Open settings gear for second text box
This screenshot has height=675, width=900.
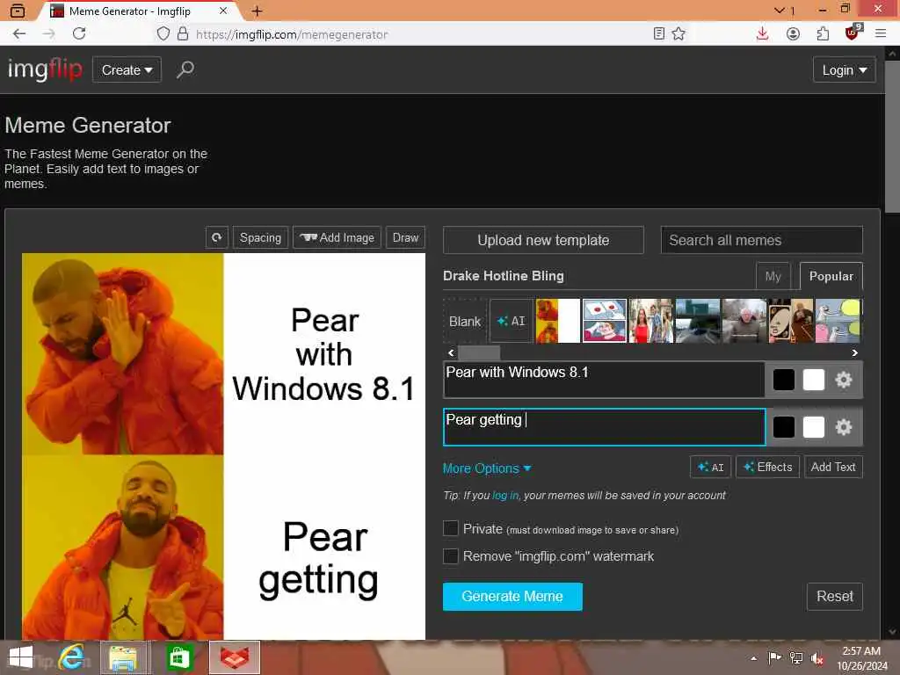click(843, 427)
